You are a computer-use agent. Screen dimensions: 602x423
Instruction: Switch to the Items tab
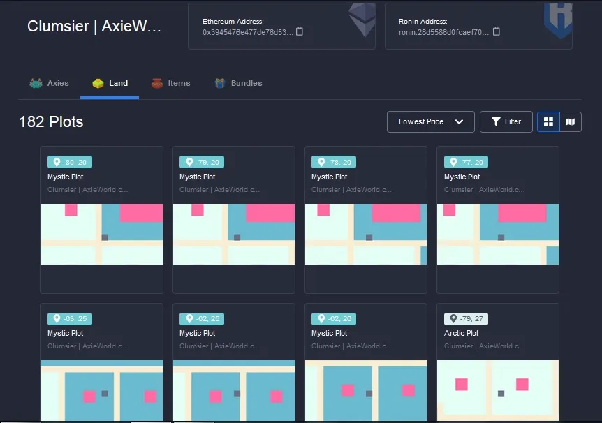[x=171, y=83]
